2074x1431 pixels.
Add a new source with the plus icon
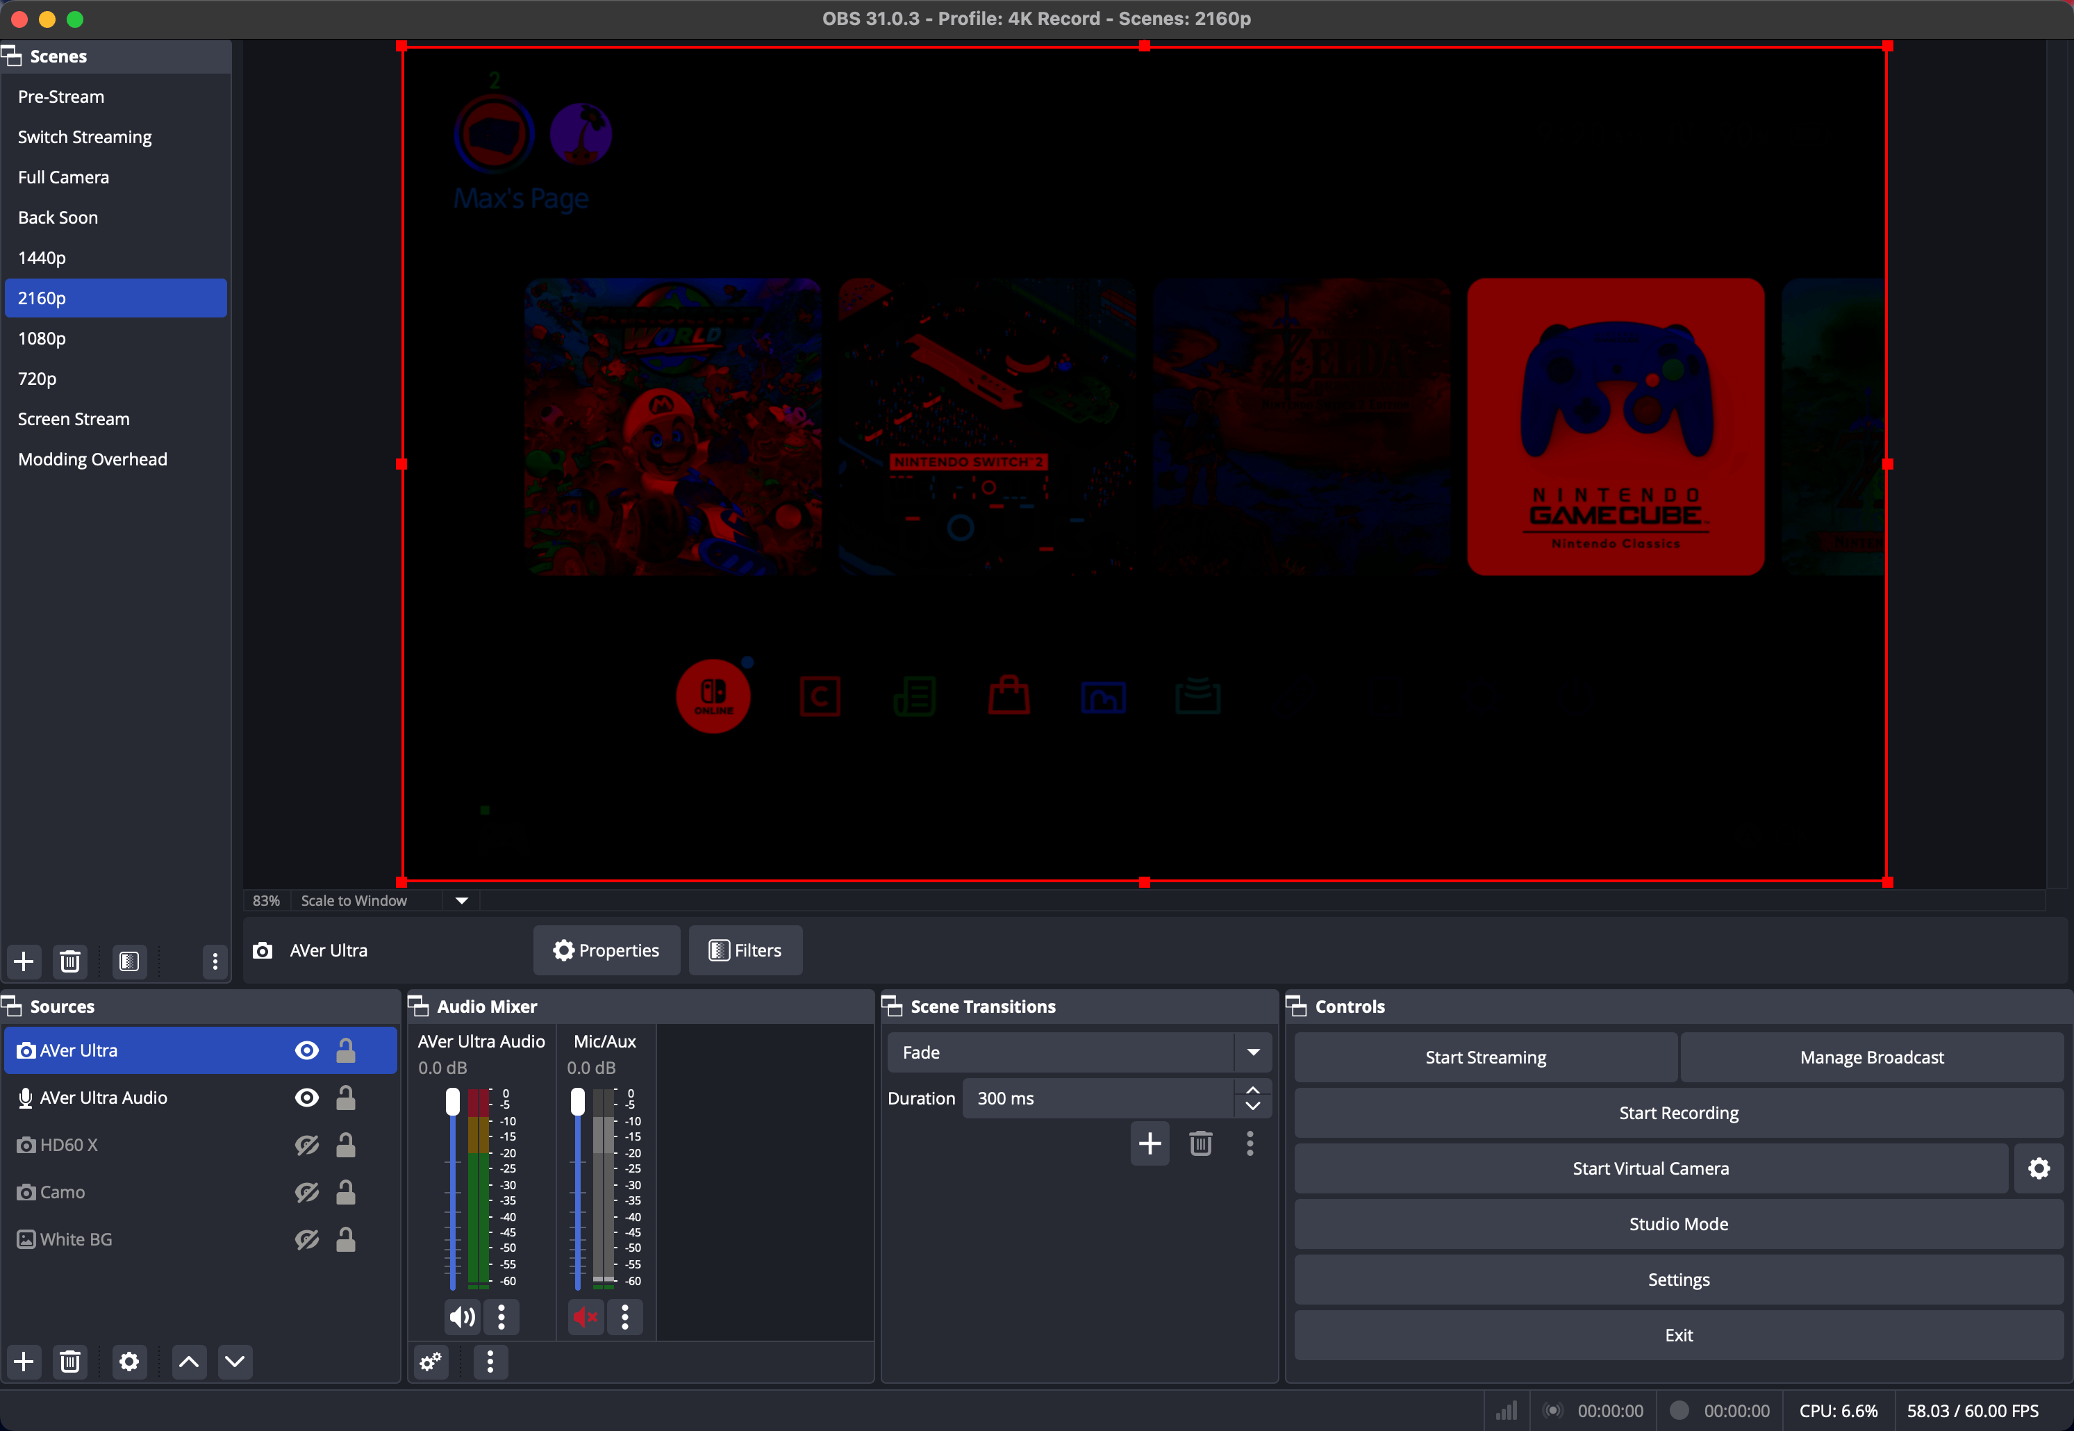(x=24, y=1361)
